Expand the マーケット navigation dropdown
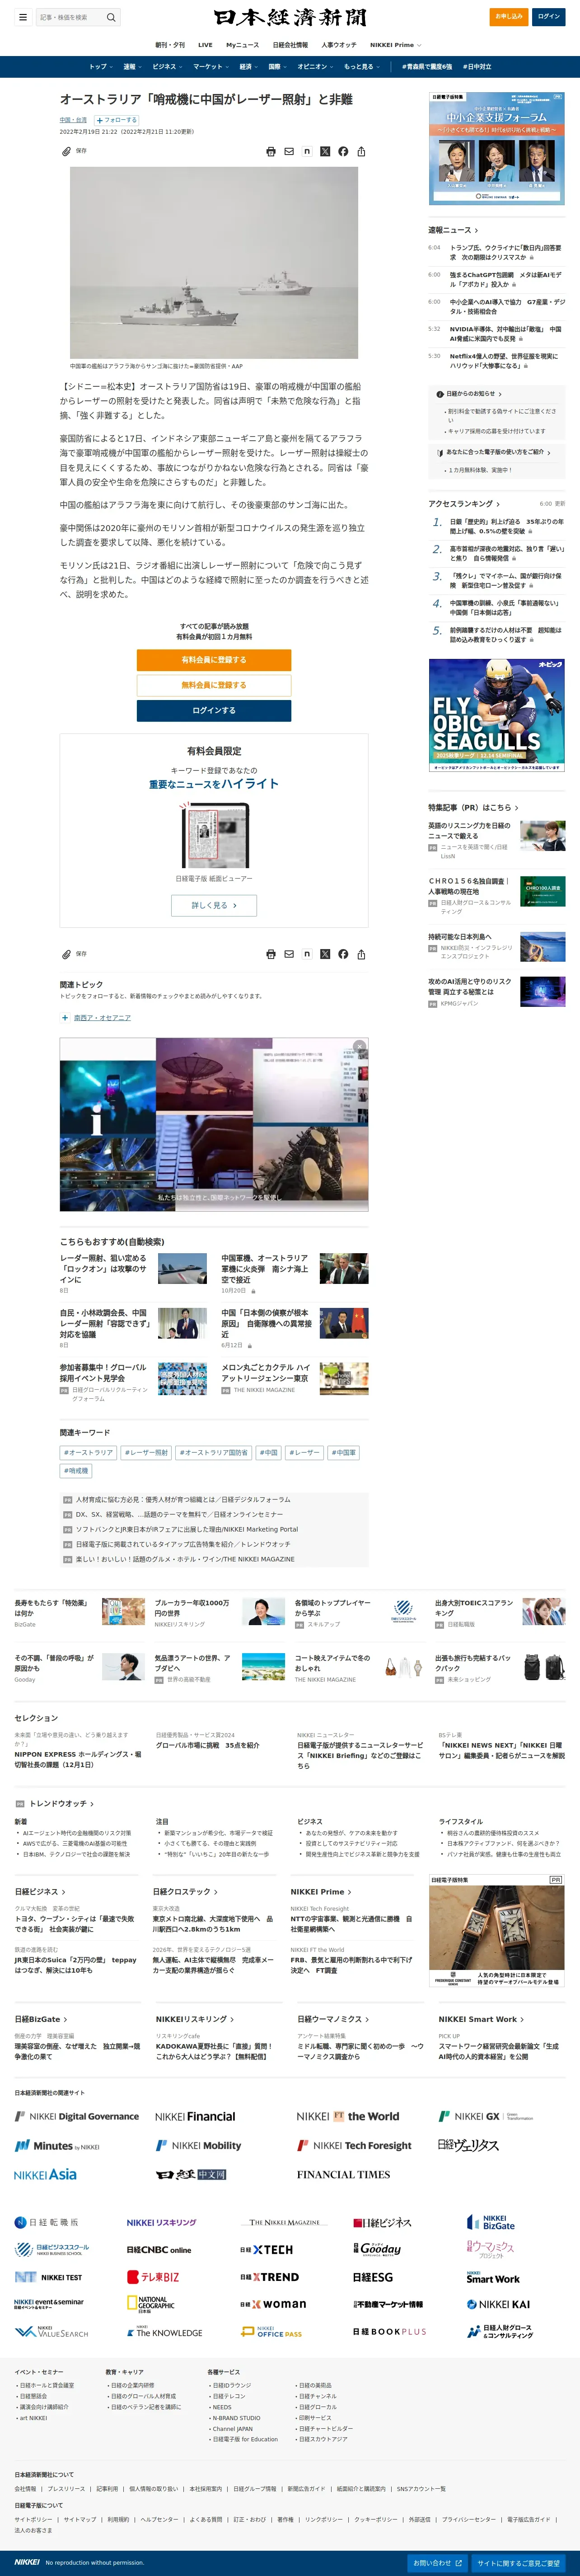580x2576 pixels. pyautogui.click(x=211, y=67)
